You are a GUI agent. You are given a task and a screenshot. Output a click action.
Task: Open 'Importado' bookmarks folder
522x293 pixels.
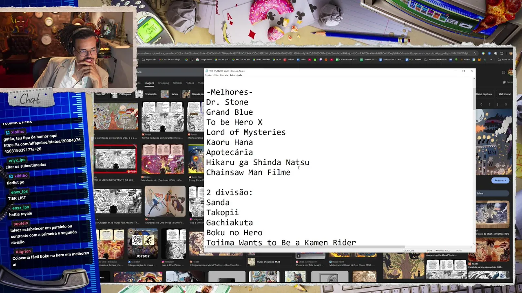(148, 60)
